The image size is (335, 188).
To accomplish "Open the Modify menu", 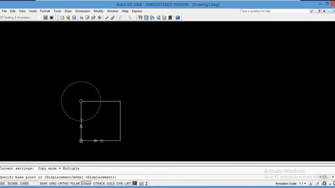I will (x=98, y=11).
